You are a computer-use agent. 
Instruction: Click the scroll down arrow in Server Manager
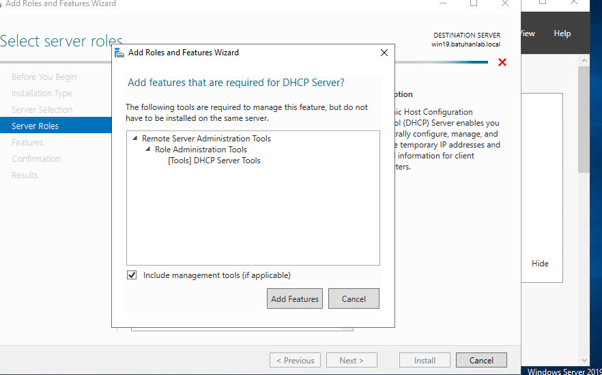click(584, 360)
